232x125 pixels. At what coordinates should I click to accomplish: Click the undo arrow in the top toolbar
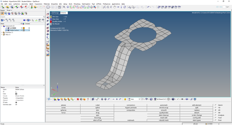click(149, 7)
